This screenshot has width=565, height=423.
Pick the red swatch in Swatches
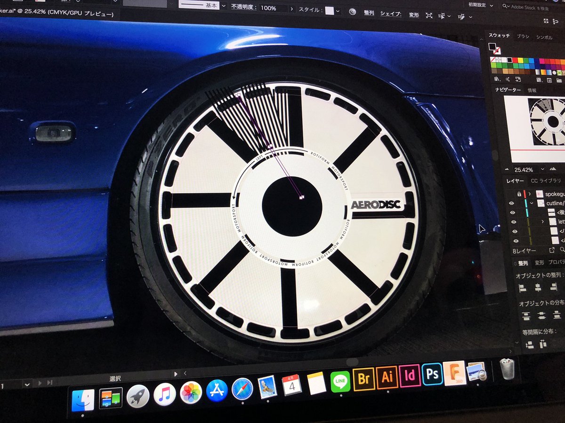515,60
